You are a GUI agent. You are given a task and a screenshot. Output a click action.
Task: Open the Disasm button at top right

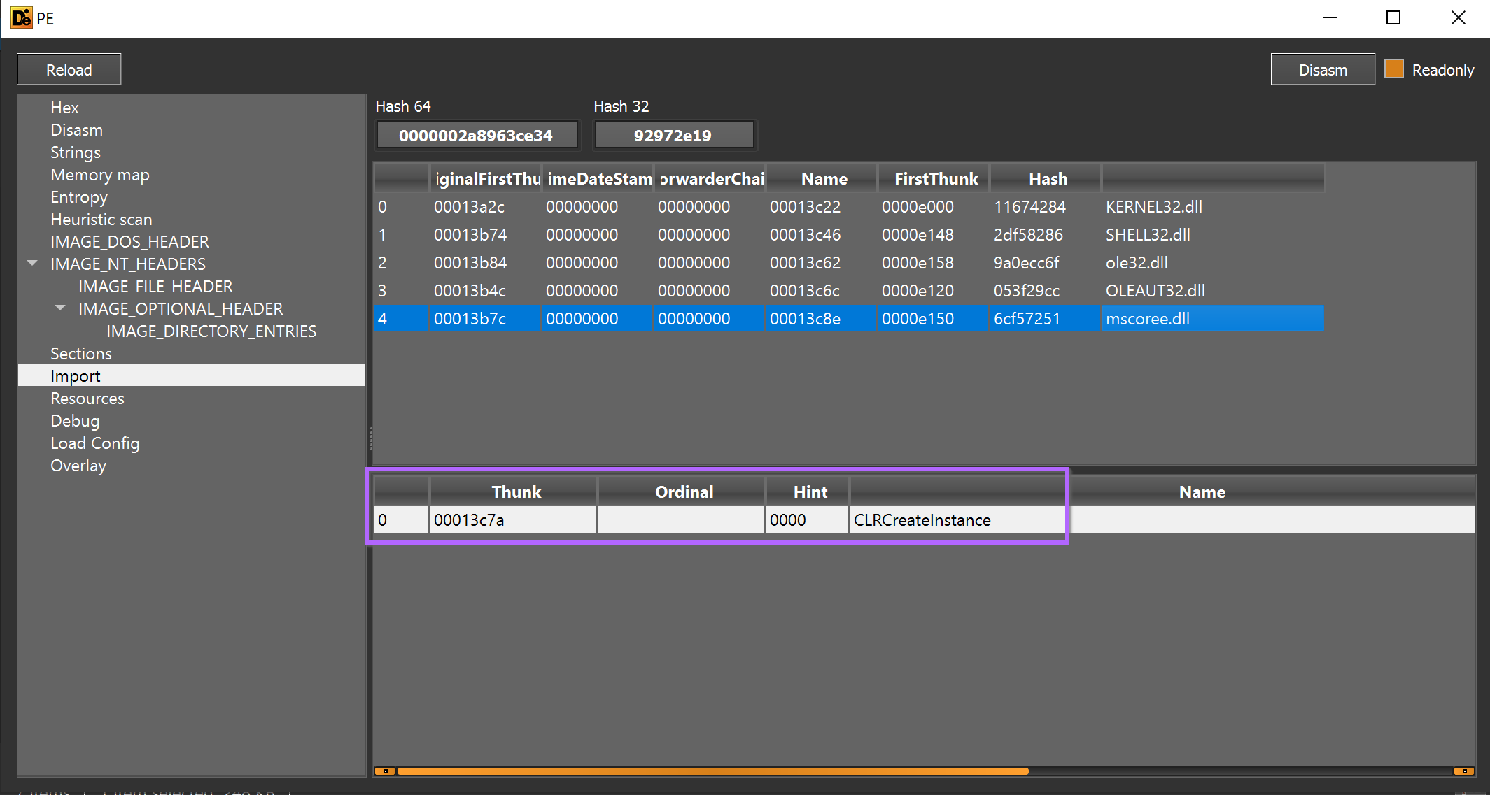(x=1322, y=69)
